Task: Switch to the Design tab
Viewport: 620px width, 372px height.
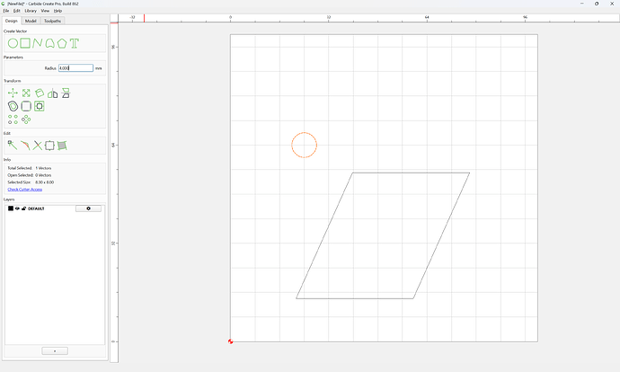Action: tap(11, 21)
